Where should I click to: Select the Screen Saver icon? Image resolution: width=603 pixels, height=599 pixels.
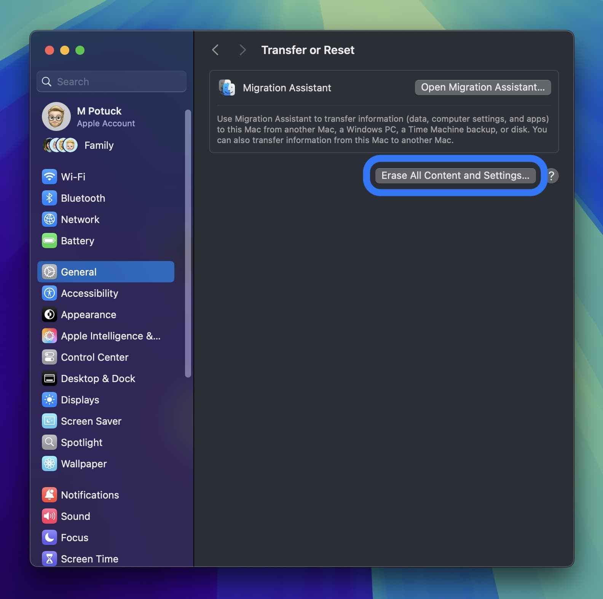click(x=49, y=421)
